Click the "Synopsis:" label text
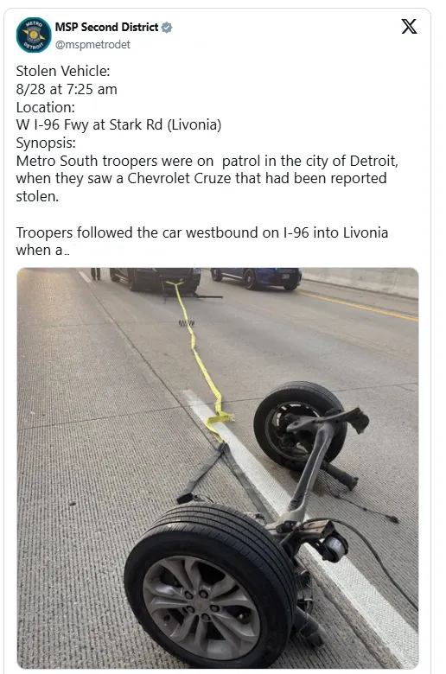The width and height of the screenshot is (446, 674). click(x=46, y=143)
